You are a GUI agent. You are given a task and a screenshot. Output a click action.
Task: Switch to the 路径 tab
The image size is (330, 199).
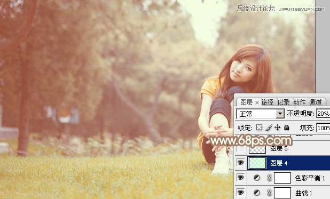pyautogui.click(x=268, y=102)
